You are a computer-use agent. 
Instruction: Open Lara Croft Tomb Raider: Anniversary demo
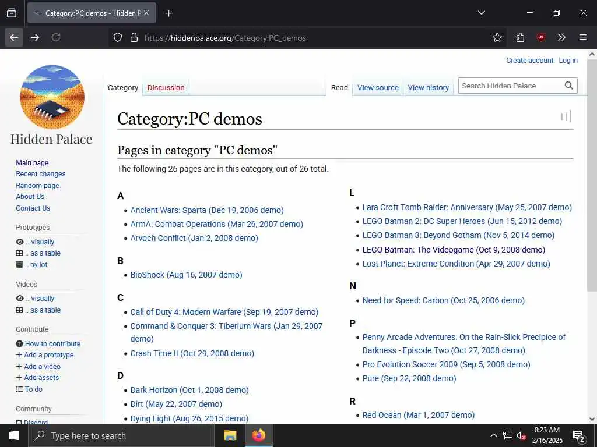[x=467, y=207]
